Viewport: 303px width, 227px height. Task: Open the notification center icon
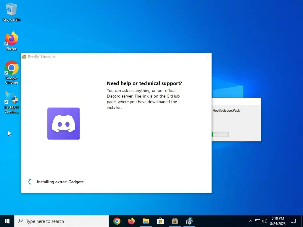[293, 221]
